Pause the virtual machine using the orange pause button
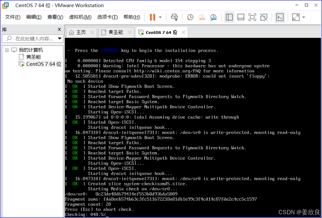322x218 pixels. [153, 17]
